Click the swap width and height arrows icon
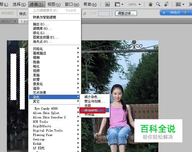This screenshot has height=152, width=192. [84, 14]
